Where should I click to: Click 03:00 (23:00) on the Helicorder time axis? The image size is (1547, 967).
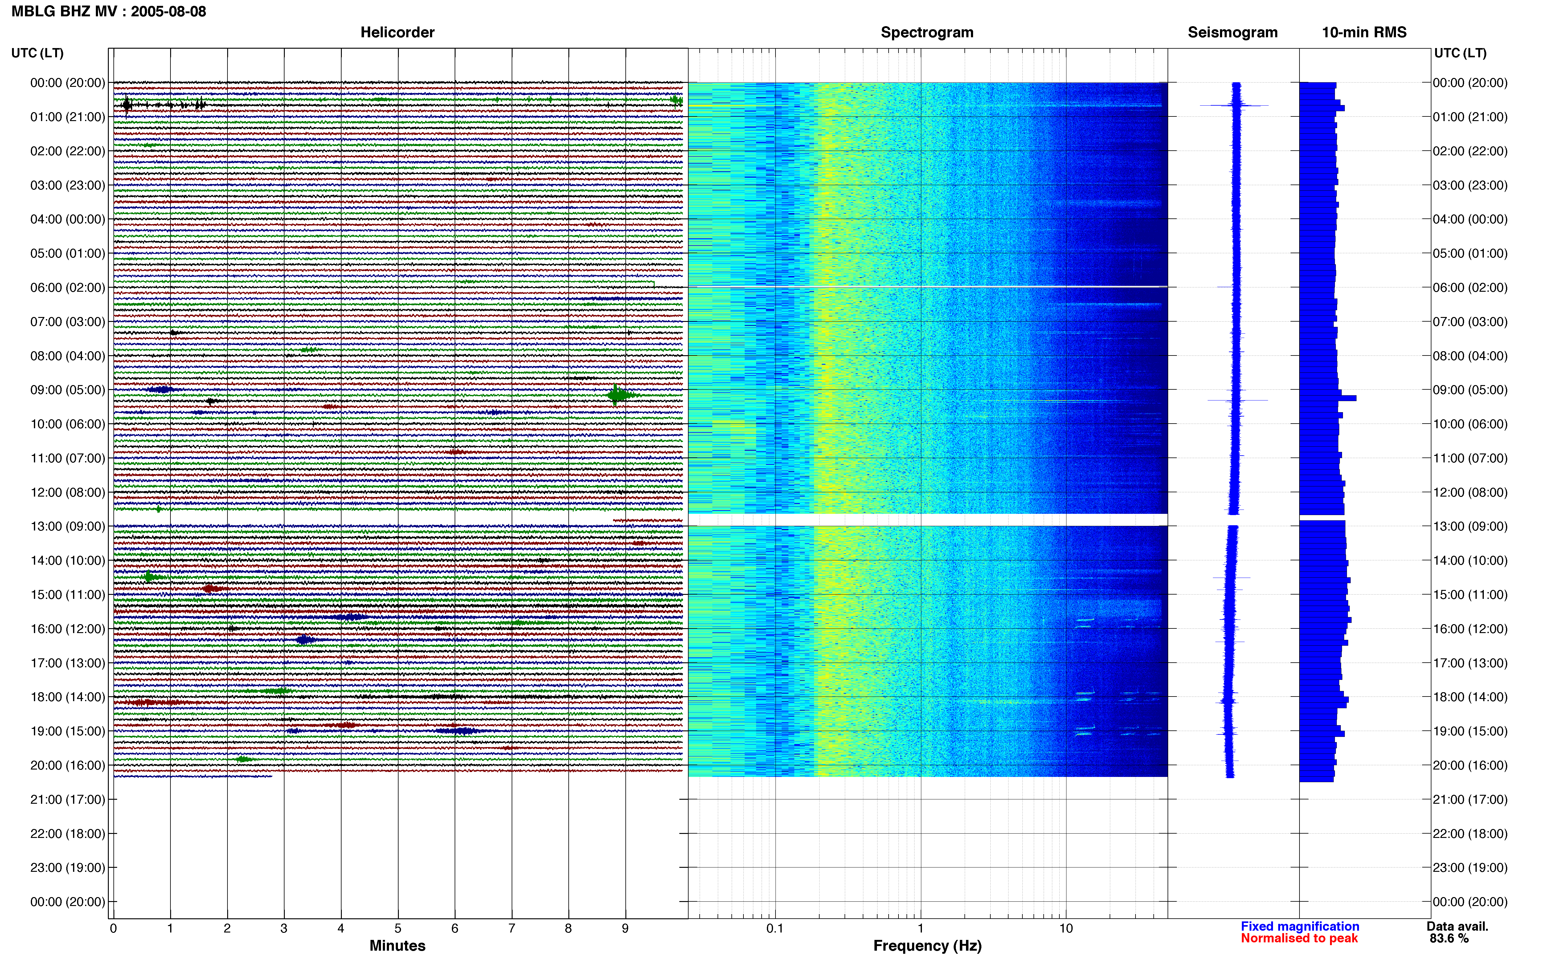68,185
